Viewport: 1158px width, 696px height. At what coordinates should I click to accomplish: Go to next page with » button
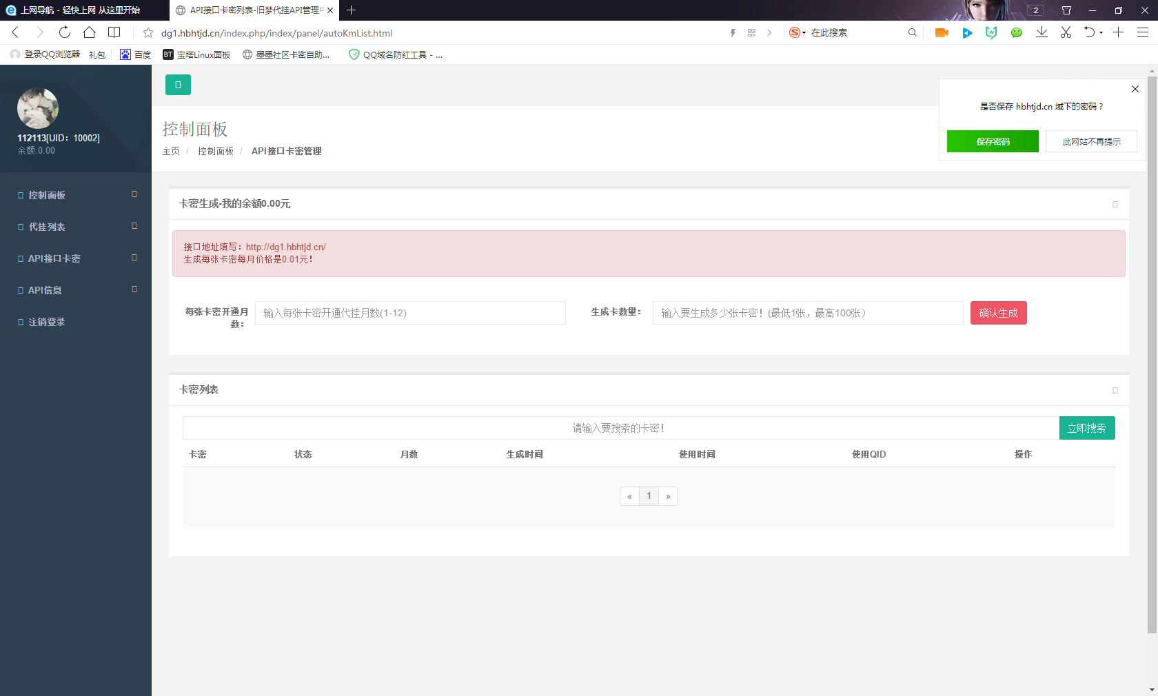coord(668,496)
